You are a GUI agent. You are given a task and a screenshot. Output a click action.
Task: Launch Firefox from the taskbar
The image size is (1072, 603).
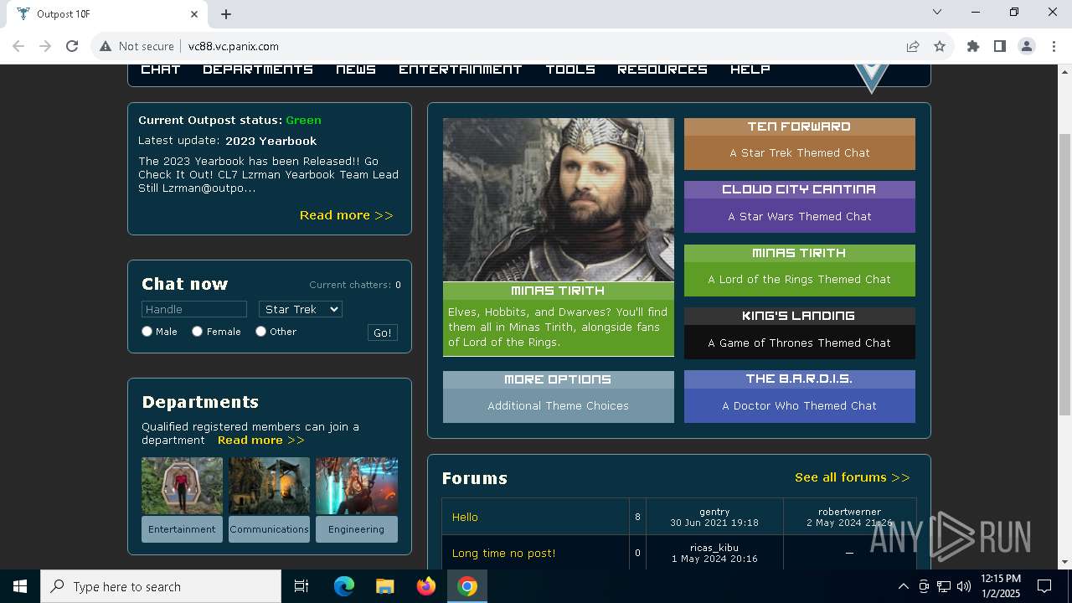[x=426, y=586]
